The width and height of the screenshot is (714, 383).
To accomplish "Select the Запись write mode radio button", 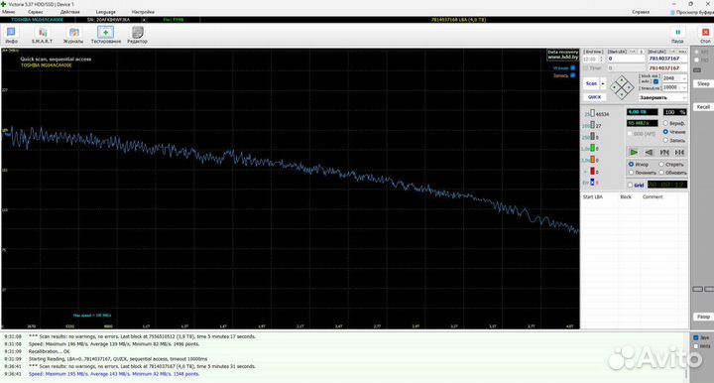I will pyautogui.click(x=665, y=140).
